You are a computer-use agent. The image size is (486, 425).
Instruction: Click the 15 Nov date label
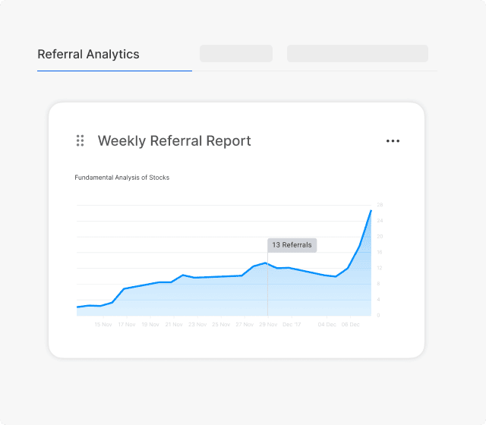coord(103,324)
